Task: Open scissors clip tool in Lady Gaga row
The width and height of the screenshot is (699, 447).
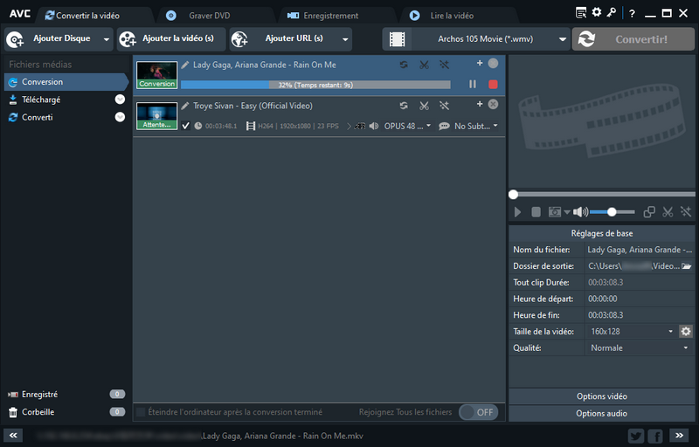Action: pyautogui.click(x=424, y=65)
